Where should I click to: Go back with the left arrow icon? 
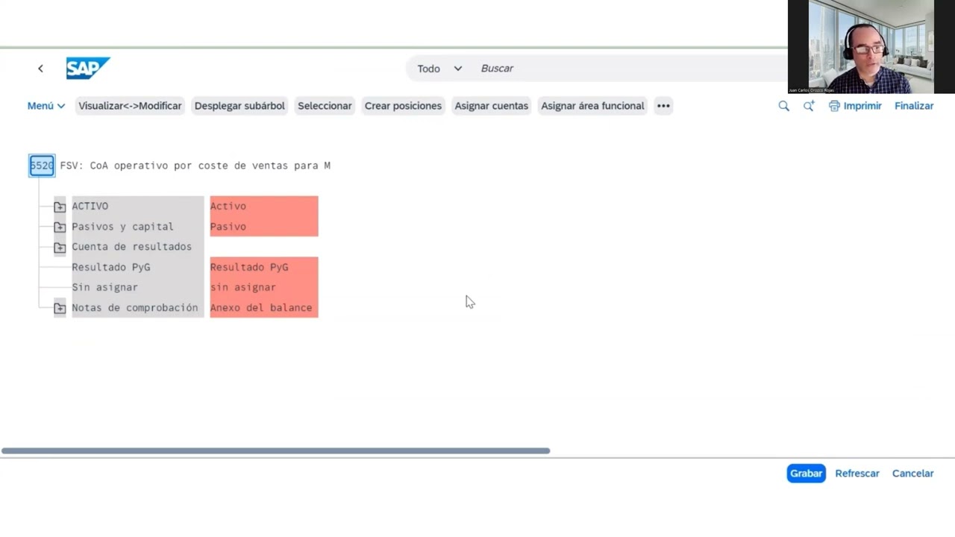click(40, 69)
